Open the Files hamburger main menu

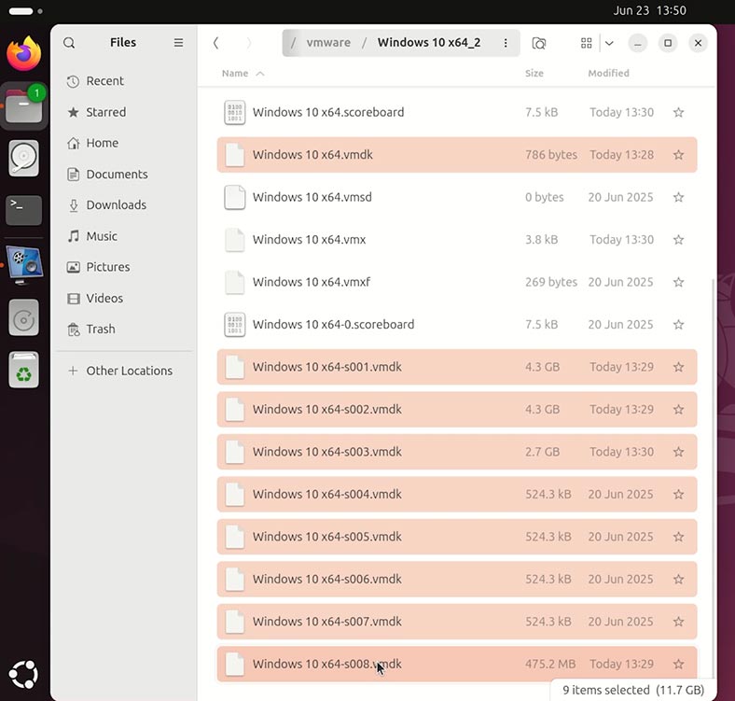coord(178,43)
